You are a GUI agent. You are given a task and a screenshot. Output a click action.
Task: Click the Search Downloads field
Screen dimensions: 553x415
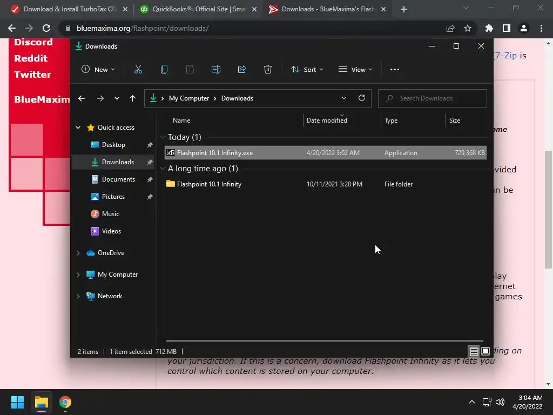433,98
